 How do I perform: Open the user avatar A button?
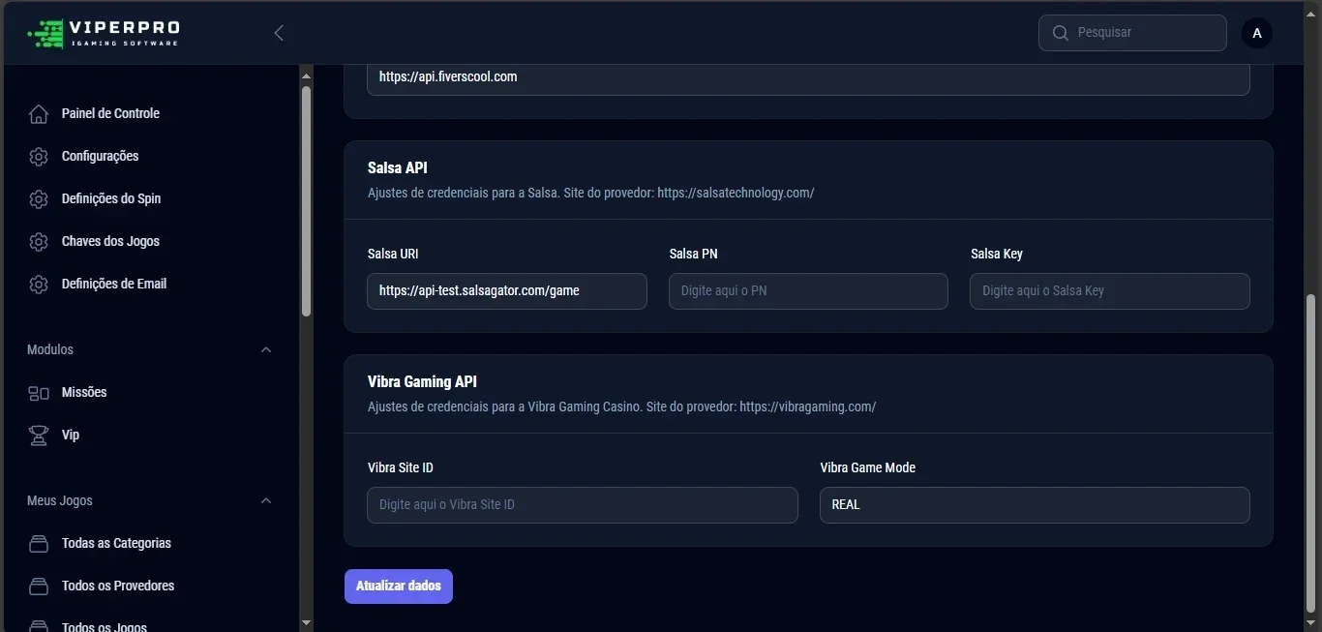pos(1257,33)
